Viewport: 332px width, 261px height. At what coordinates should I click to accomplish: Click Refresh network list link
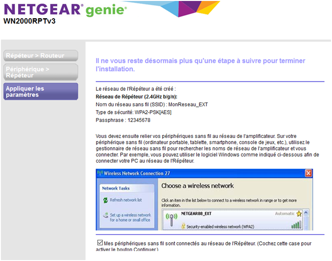click(126, 200)
